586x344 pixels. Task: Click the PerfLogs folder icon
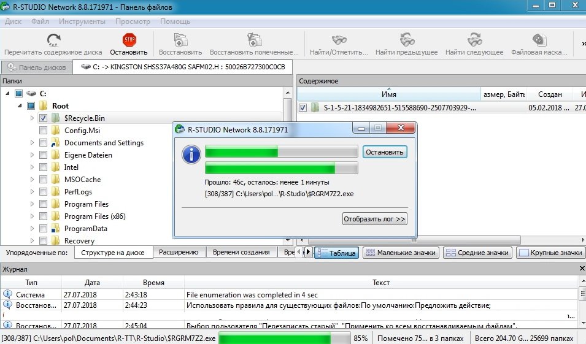coord(56,191)
